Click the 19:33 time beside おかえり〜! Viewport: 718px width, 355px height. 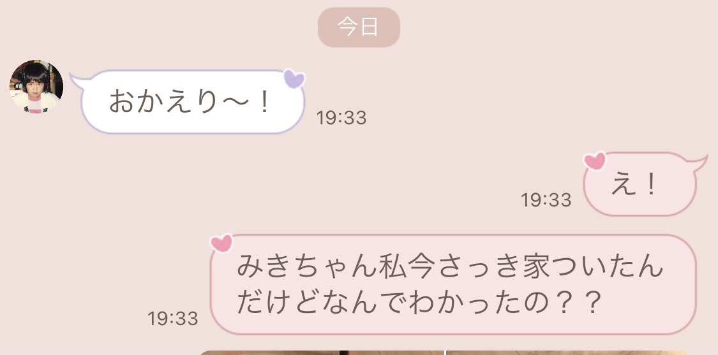coord(341,118)
